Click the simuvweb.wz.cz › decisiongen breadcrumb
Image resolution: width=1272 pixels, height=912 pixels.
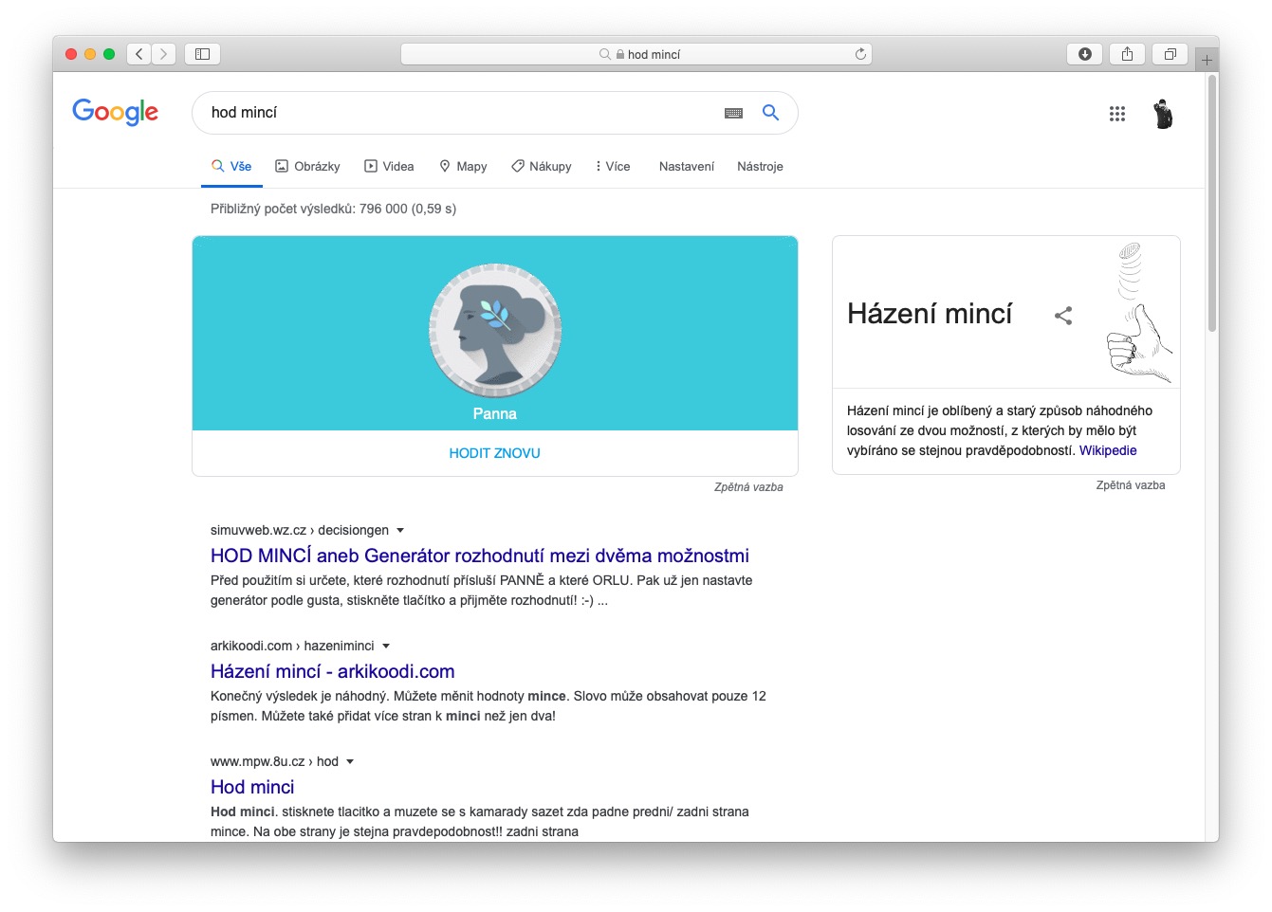(x=300, y=530)
